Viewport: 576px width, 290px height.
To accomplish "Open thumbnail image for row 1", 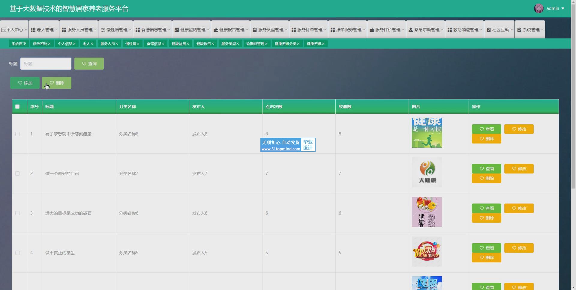I will coord(427,133).
